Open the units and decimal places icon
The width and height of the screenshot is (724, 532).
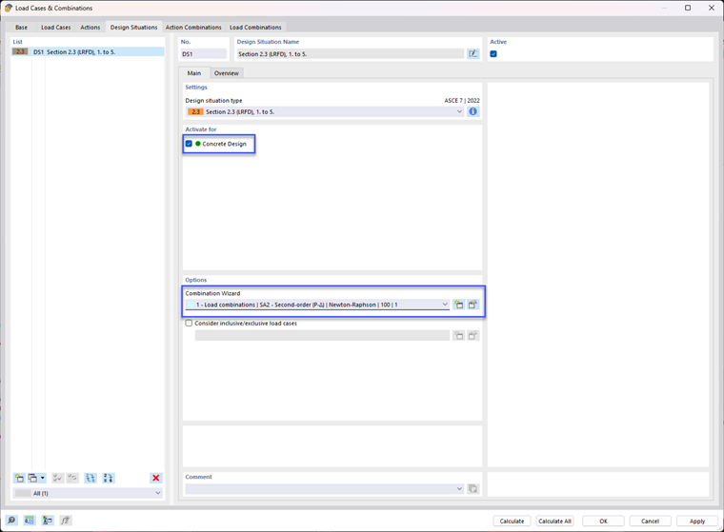[30, 521]
